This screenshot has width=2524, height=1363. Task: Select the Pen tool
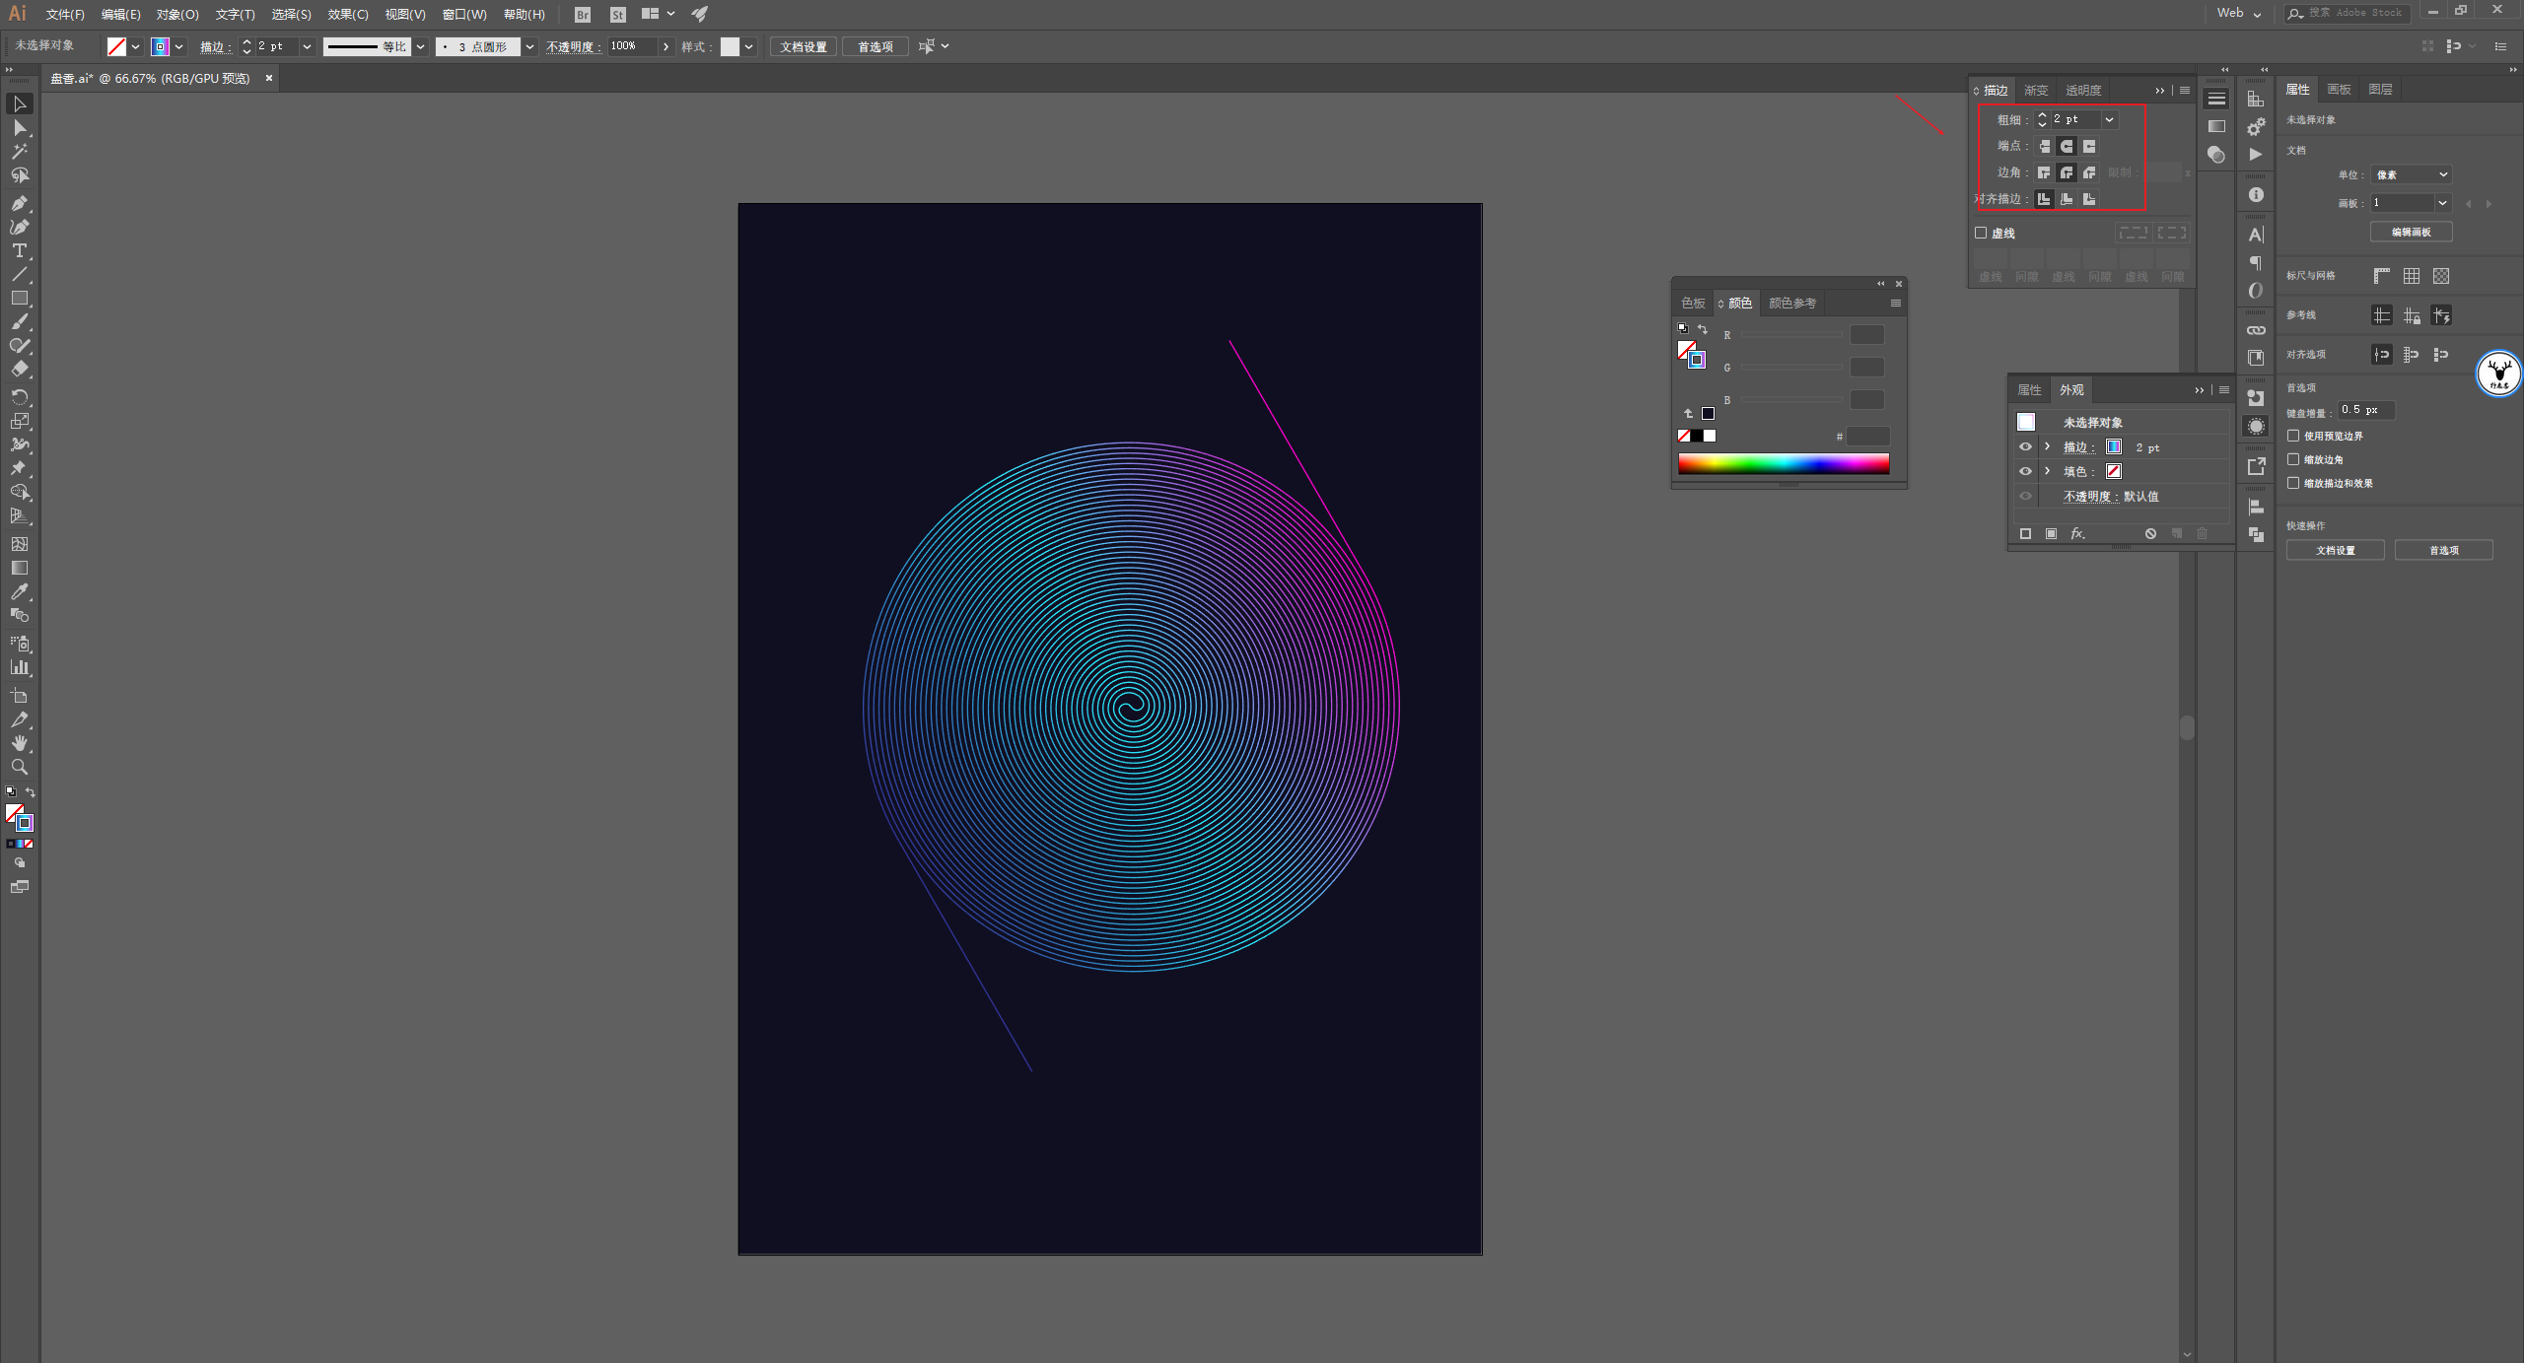coord(19,203)
